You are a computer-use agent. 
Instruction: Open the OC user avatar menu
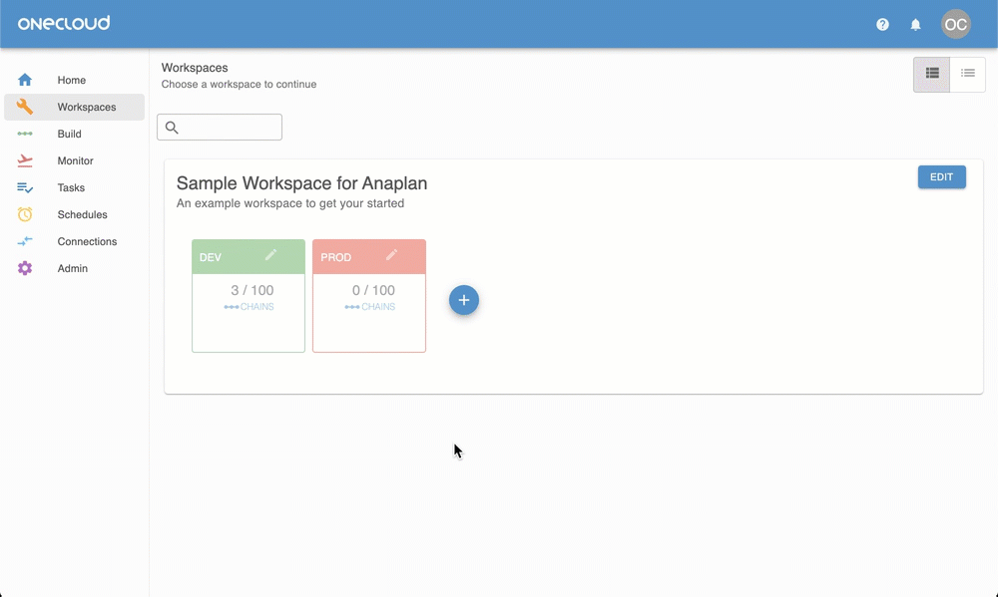click(955, 24)
